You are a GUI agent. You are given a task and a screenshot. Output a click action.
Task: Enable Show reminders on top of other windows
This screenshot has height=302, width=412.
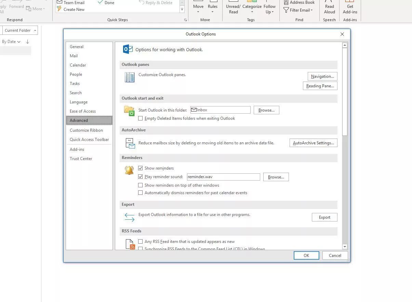140,185
